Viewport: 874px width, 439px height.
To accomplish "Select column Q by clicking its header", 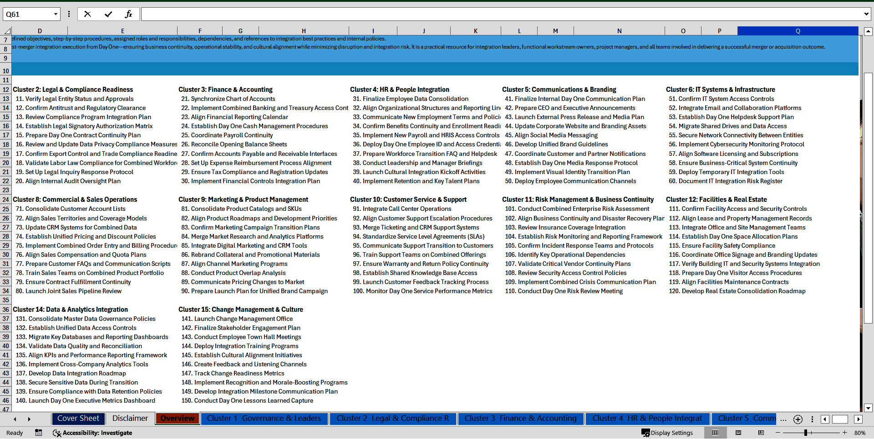I will coord(798,30).
